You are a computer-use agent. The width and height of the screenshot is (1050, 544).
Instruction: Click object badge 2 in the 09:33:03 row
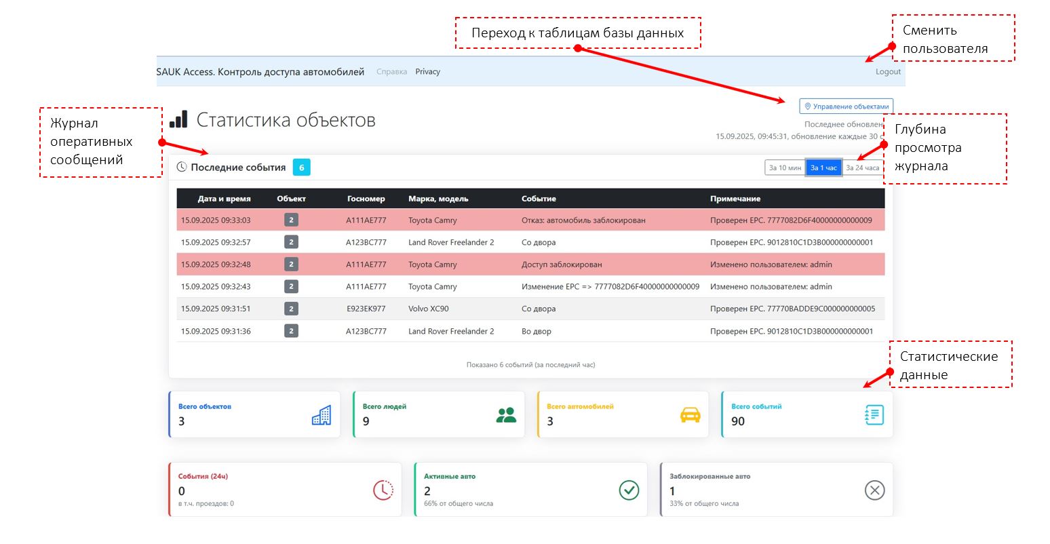coord(291,220)
